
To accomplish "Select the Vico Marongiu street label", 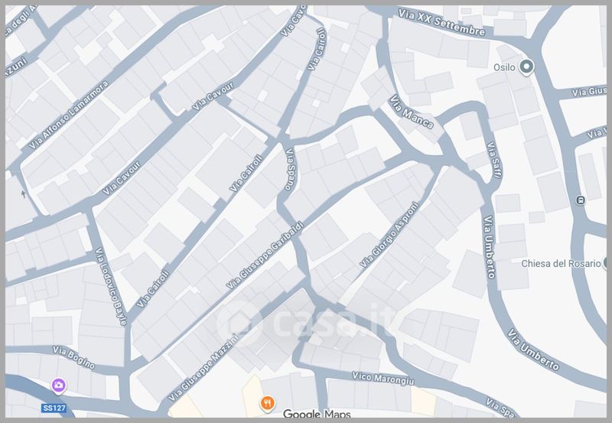I will coord(383,379).
